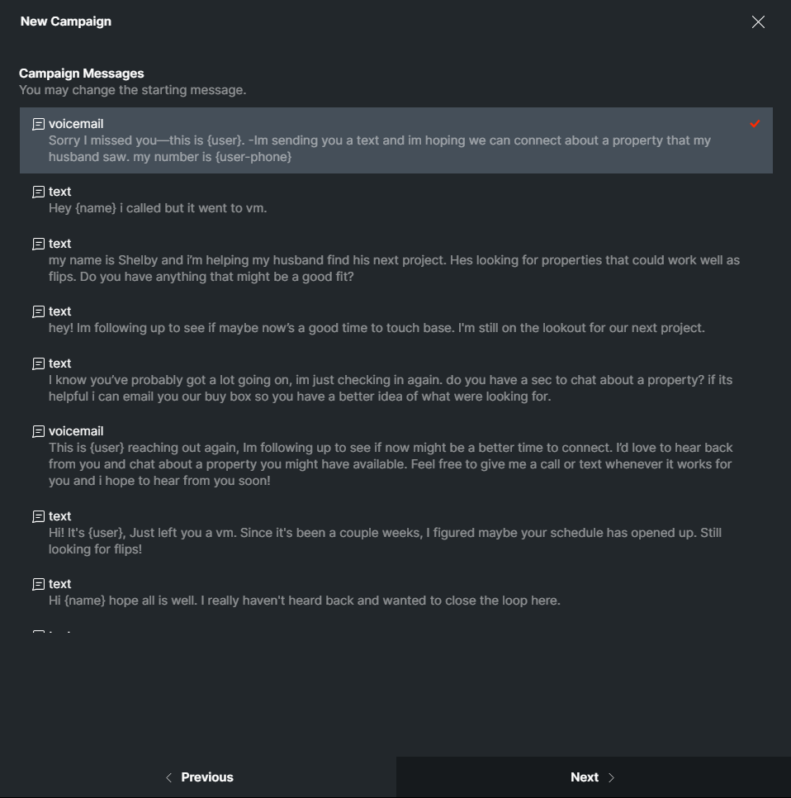Toggle the red checkmark on the voicemail message
Viewport: 791px width, 798px height.
pyautogui.click(x=755, y=123)
